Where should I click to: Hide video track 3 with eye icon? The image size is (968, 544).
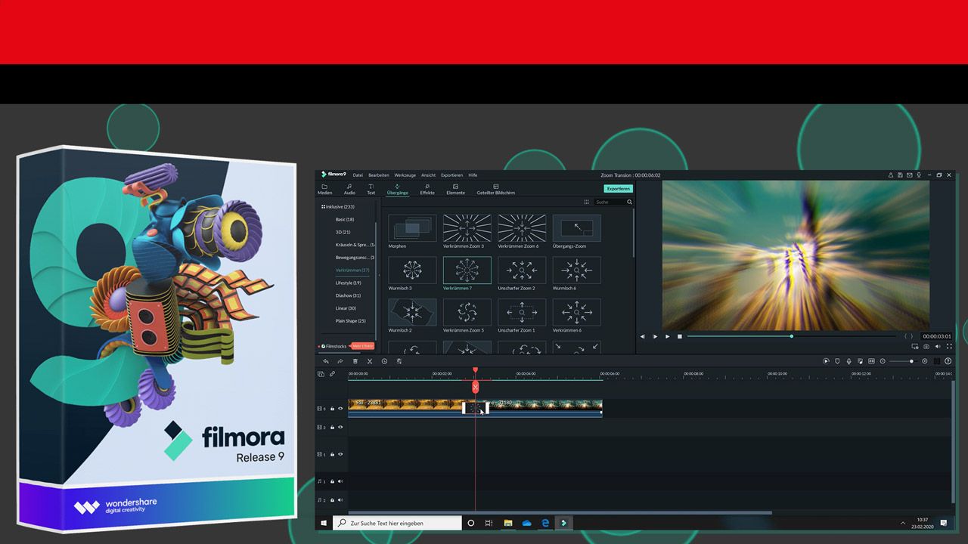tap(340, 408)
